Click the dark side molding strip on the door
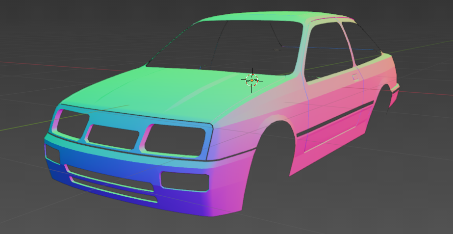The width and height of the screenshot is (453, 234). [335, 119]
